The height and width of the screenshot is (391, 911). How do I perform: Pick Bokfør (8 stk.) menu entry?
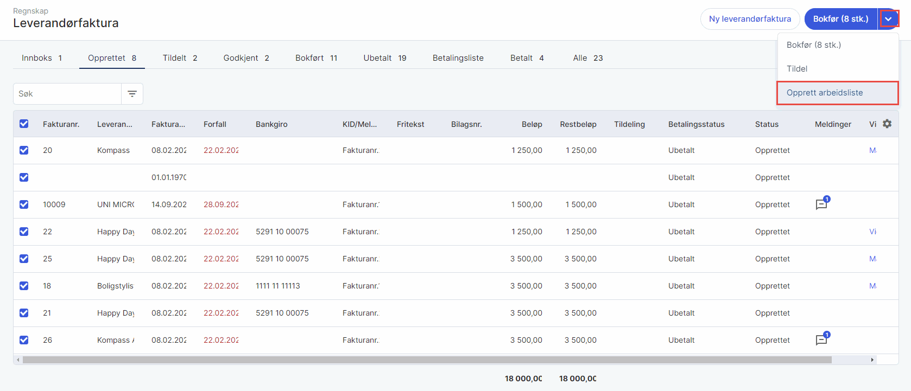point(813,45)
